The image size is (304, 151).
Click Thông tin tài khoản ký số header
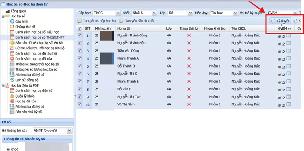[37, 139]
